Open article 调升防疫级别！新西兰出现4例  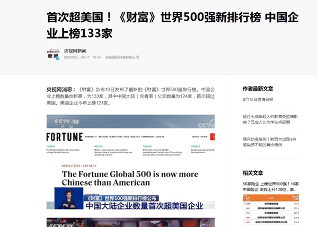click(x=270, y=142)
